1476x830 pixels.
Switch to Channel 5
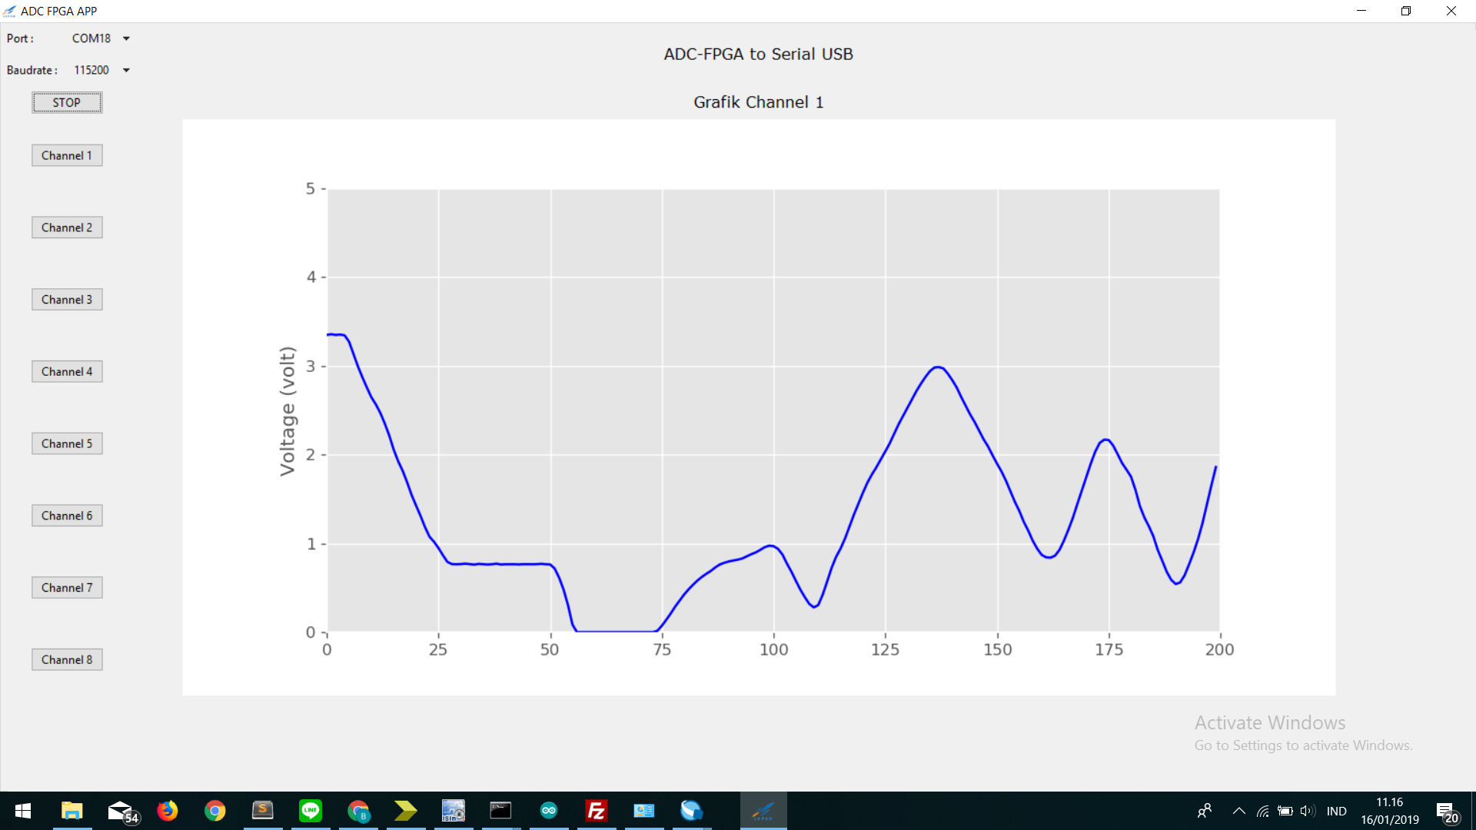67,443
